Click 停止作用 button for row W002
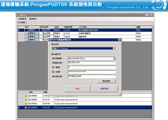The image size is (168, 120). pos(46,33)
